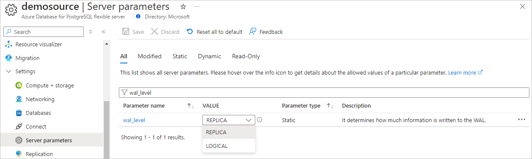Collapse the sidebar with double chevron

point(103,32)
